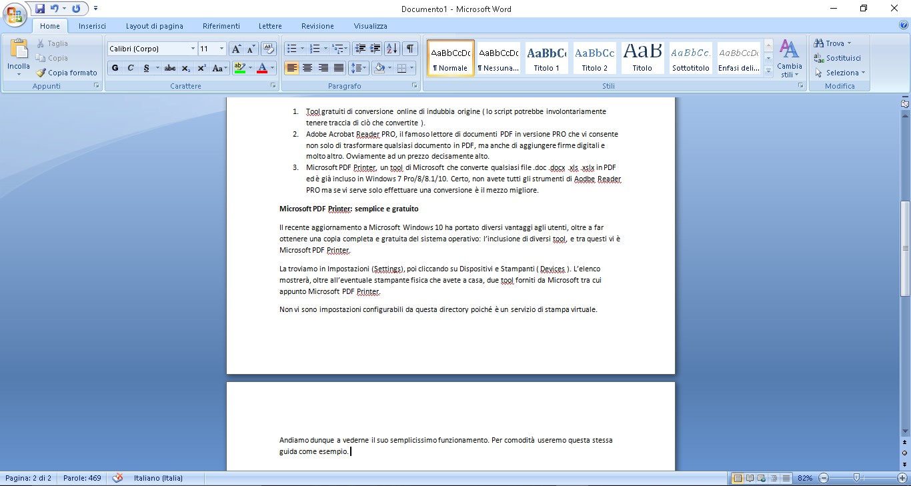Start a numbered list
The height and width of the screenshot is (486, 911).
[315, 49]
